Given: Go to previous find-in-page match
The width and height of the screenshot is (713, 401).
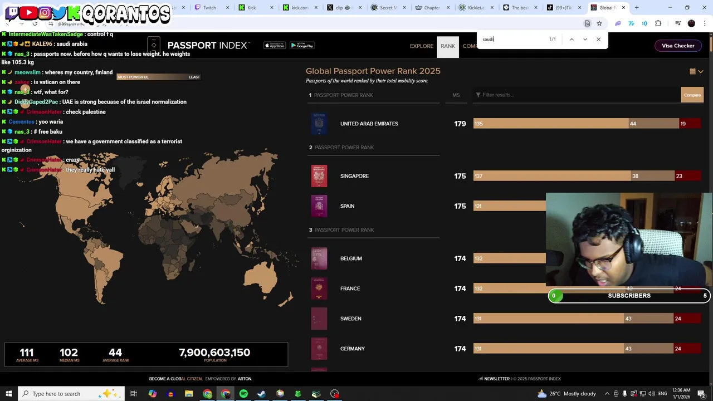Looking at the screenshot, I should coord(572,39).
